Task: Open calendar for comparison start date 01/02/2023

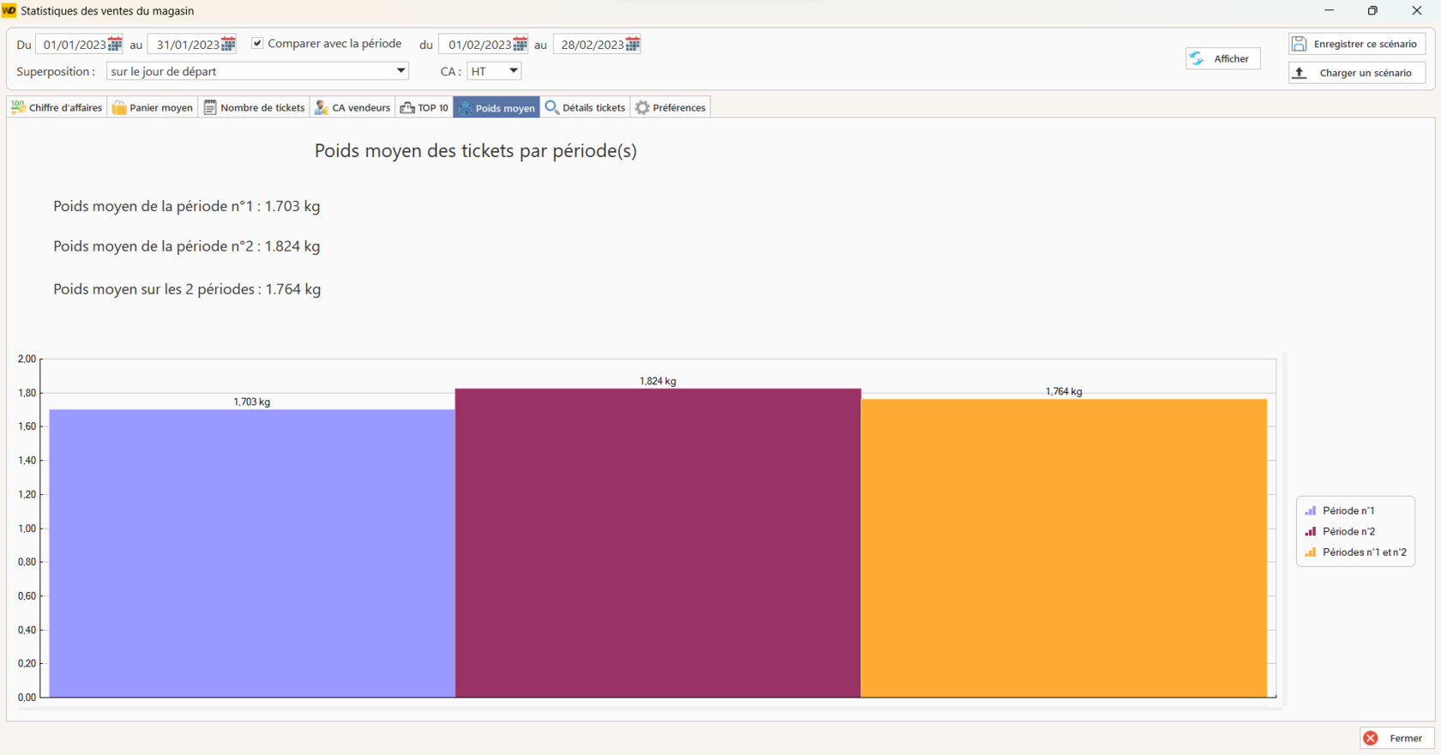Action: [x=520, y=45]
